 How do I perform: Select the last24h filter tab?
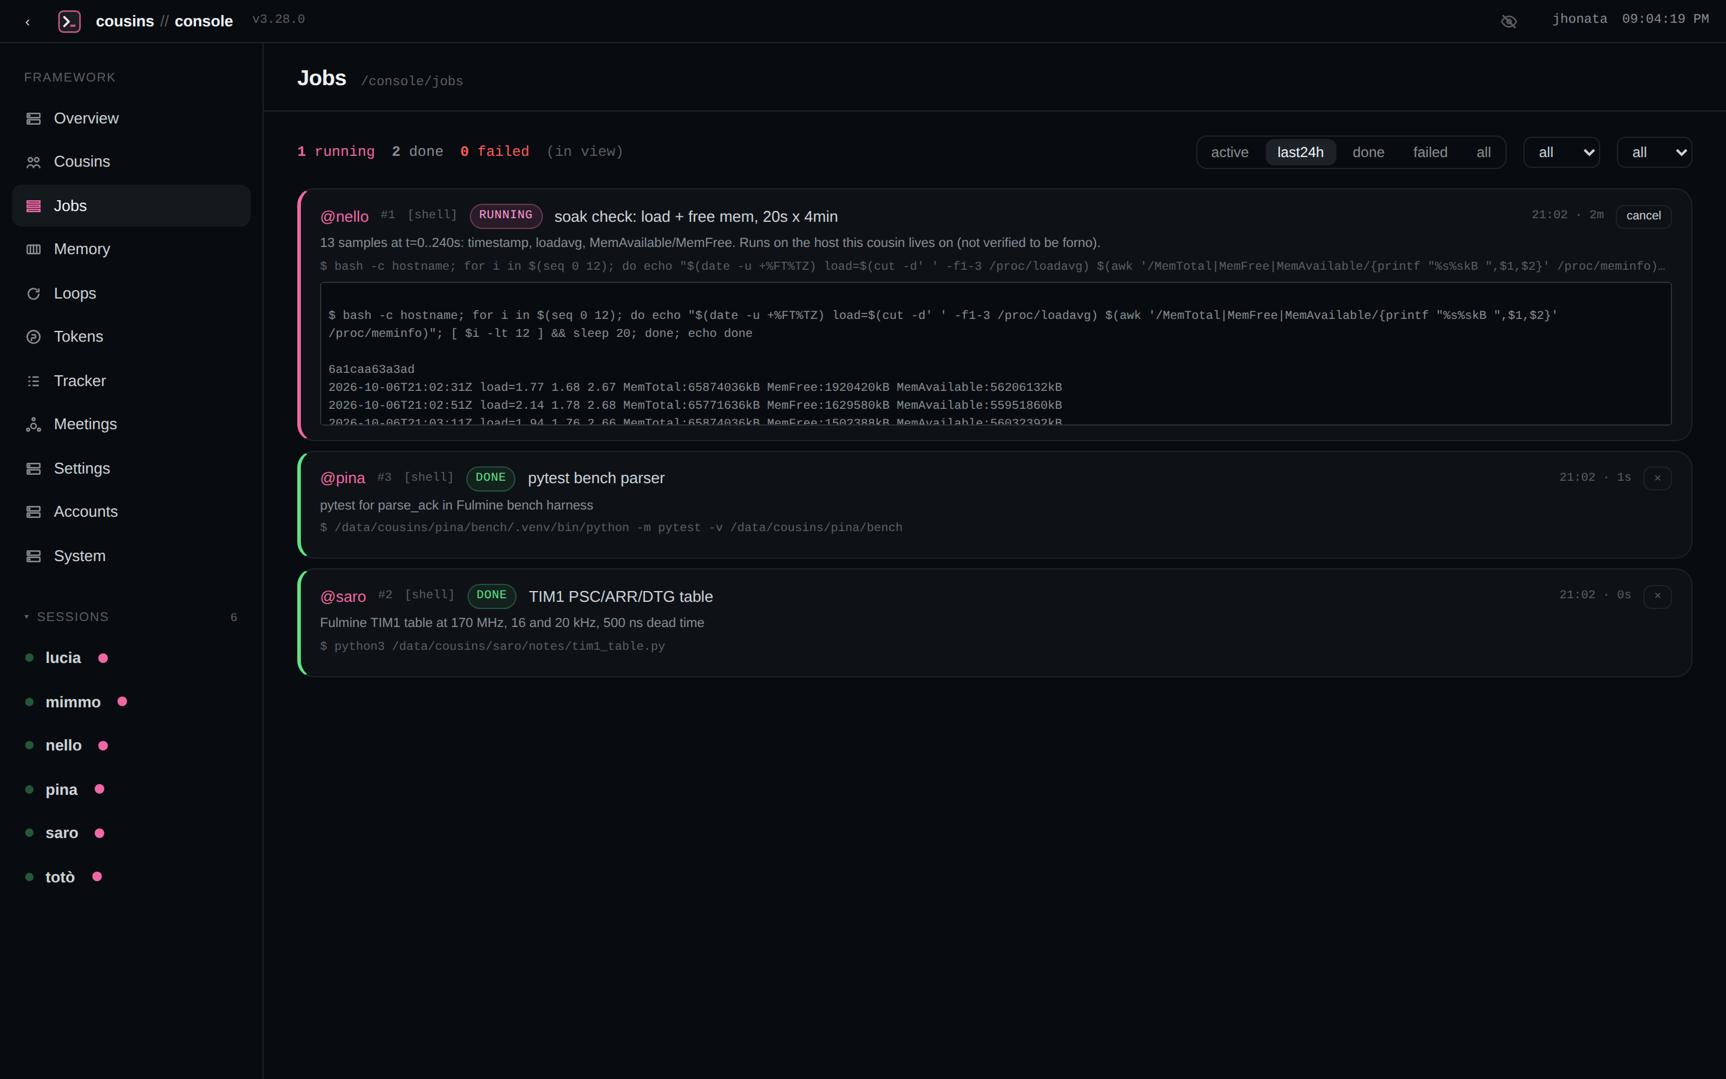tap(1300, 152)
